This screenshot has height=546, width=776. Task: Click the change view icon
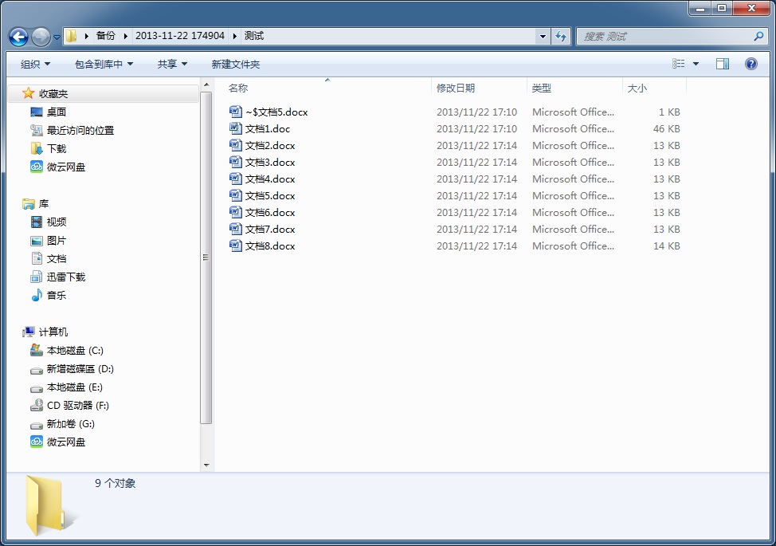tap(679, 63)
